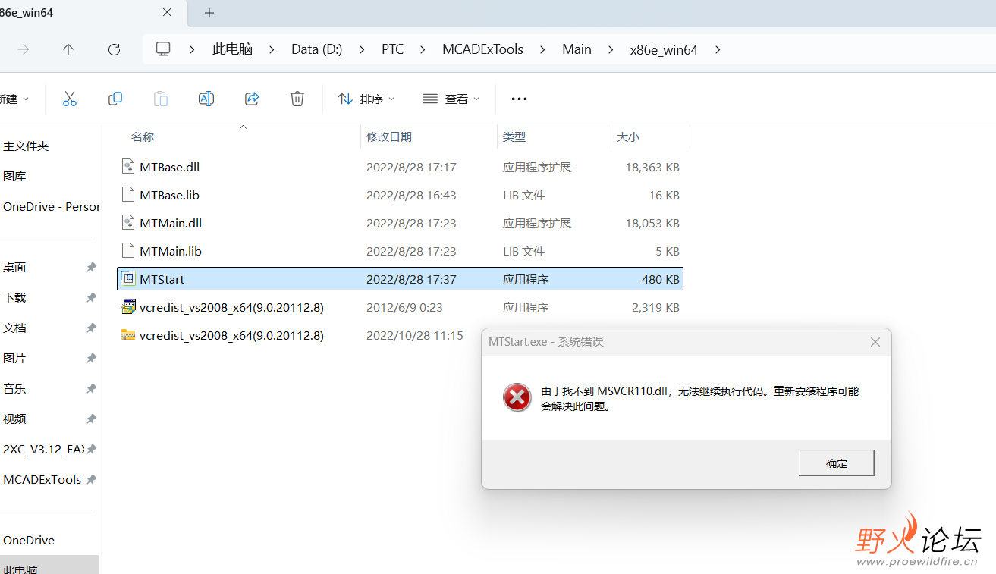This screenshot has height=574, width=996.
Task: Unpin 图片 using its pin icon
Action: point(91,358)
